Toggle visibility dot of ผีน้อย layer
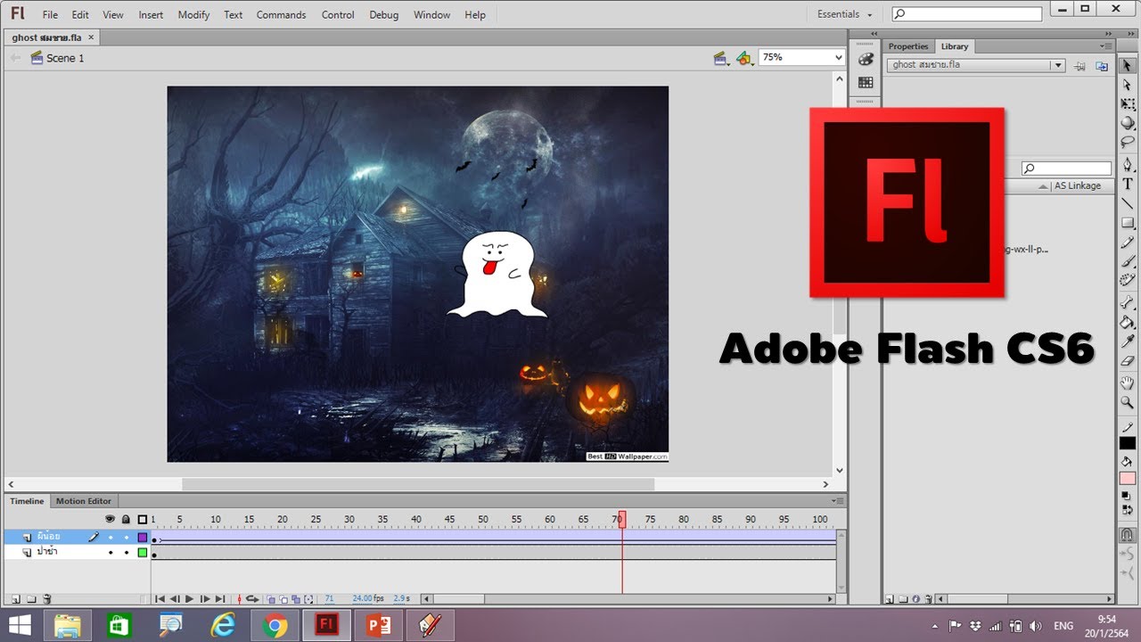 click(111, 537)
